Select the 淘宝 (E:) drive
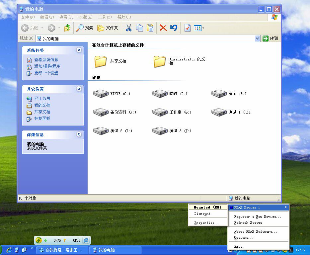This screenshot has width=310, height=255. pyautogui.click(x=219, y=94)
